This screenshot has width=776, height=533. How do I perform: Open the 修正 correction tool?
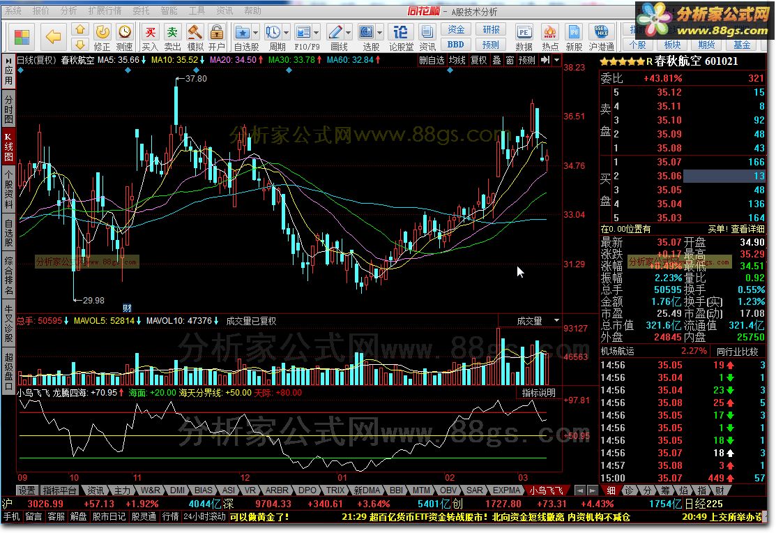[102, 37]
